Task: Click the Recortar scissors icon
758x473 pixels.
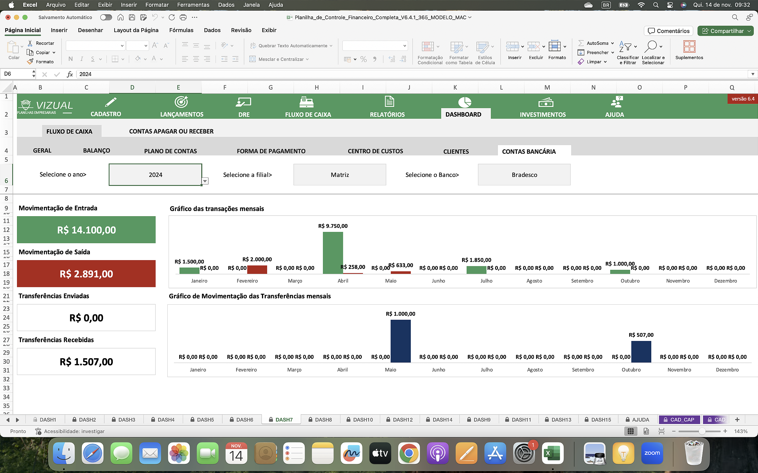Action: [30, 43]
